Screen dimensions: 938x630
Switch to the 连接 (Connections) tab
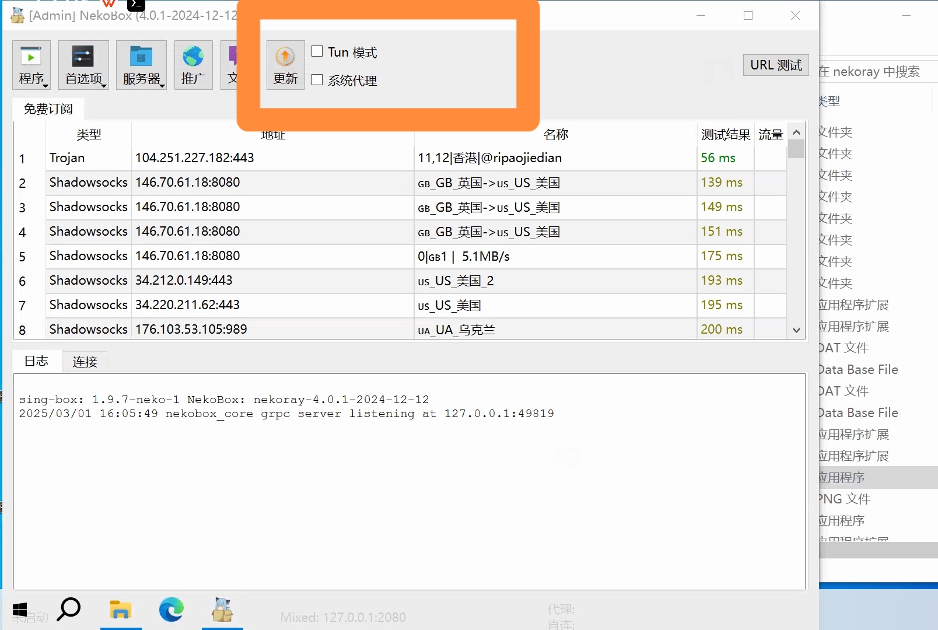click(85, 362)
